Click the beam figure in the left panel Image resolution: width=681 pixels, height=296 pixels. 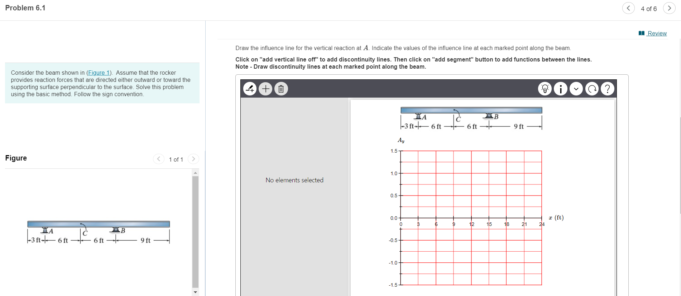pyautogui.click(x=99, y=232)
